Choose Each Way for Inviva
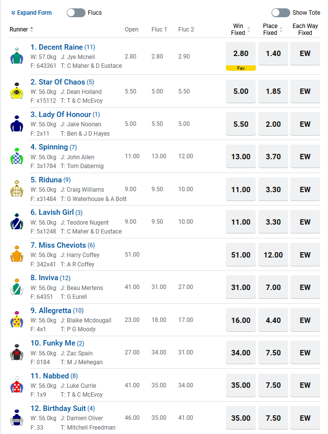 (x=305, y=288)
